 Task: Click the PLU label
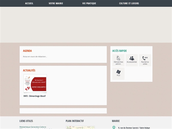[x=118, y=75]
